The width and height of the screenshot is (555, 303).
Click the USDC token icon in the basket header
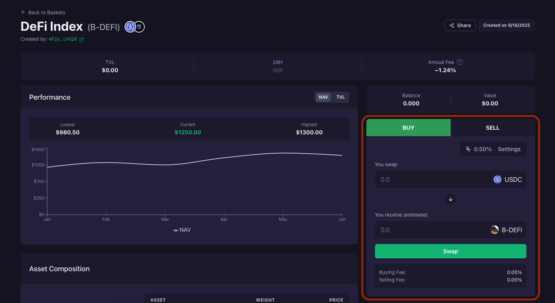130,27
